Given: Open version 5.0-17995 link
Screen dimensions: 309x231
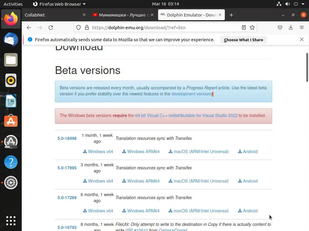Looking at the screenshot, I should pos(67,168).
